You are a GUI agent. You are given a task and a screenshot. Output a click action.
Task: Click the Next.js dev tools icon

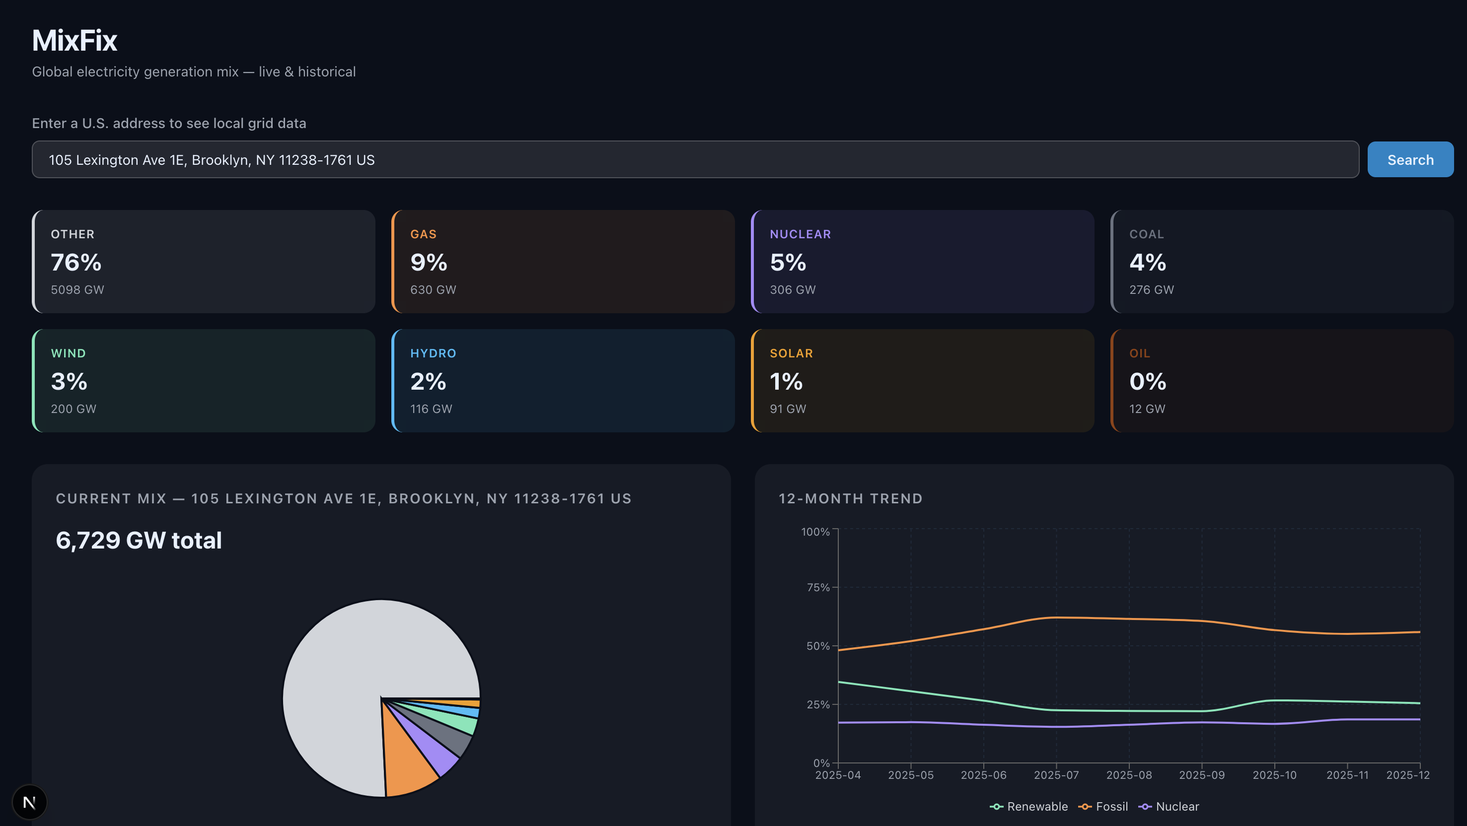29,802
